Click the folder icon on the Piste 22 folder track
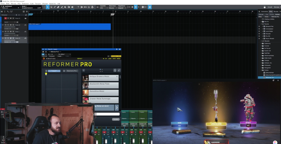 (25, 18)
